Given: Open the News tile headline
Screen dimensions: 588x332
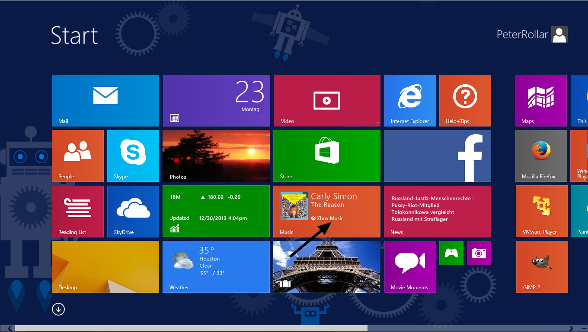Looking at the screenshot, I should (x=438, y=212).
